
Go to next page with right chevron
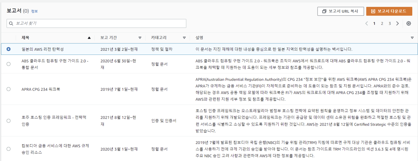[397, 23]
